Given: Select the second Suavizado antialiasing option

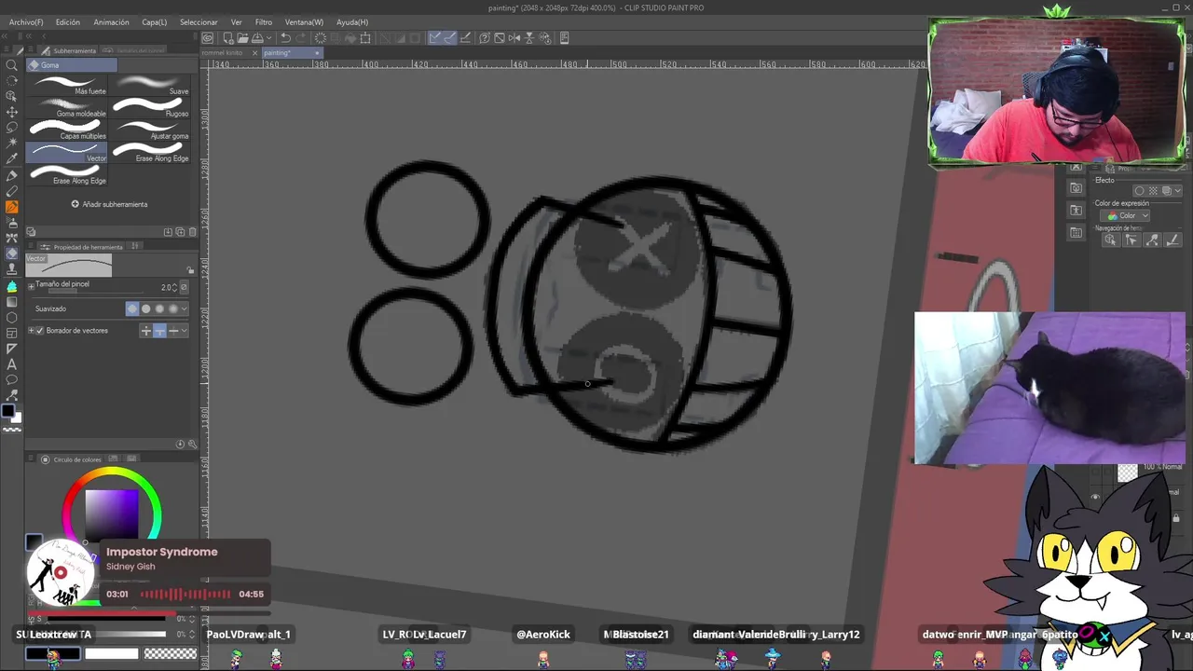Looking at the screenshot, I should [145, 308].
